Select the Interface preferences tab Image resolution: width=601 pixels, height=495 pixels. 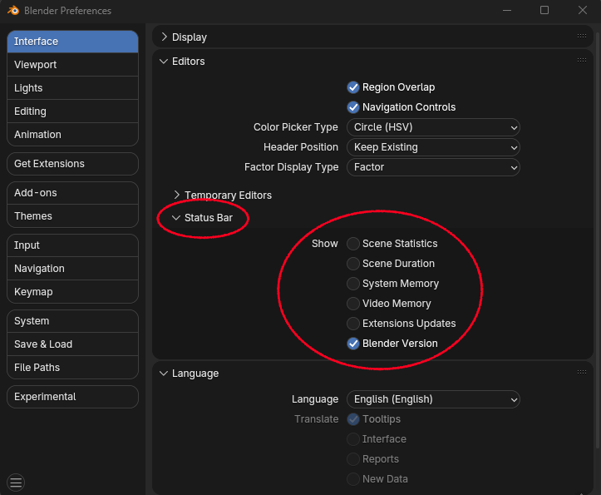(x=72, y=42)
